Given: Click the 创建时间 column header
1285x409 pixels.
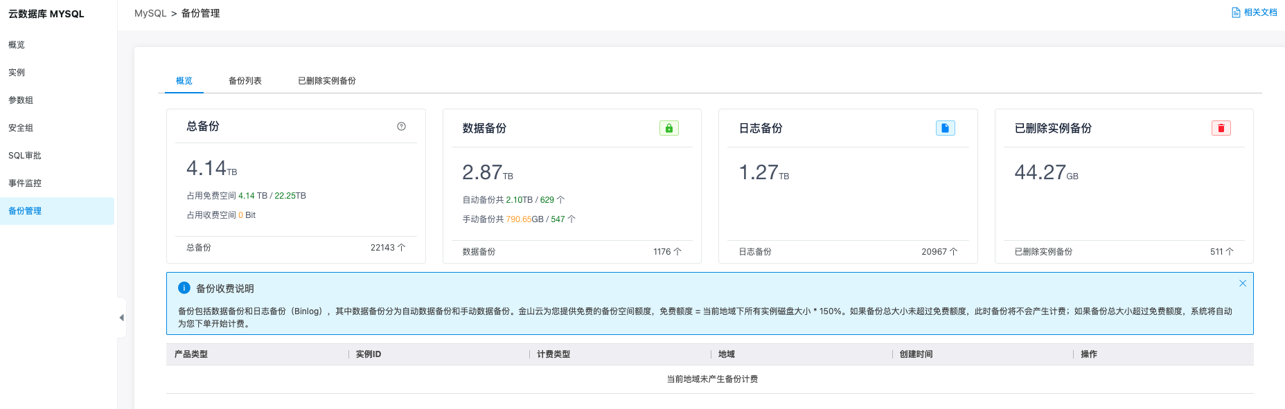Looking at the screenshot, I should click(916, 354).
